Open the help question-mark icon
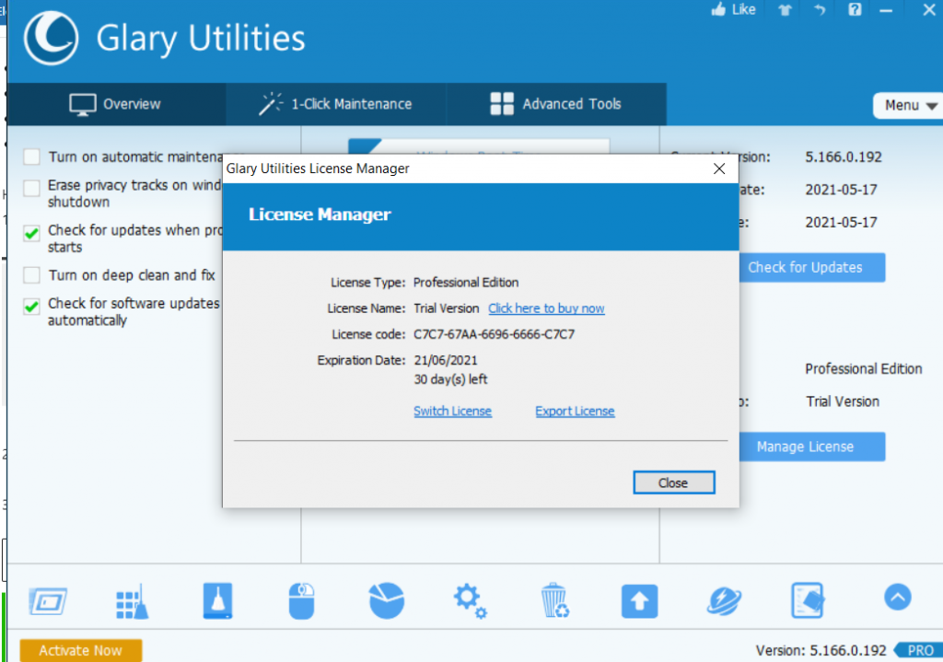Viewport: 943px width, 662px height. (x=855, y=9)
